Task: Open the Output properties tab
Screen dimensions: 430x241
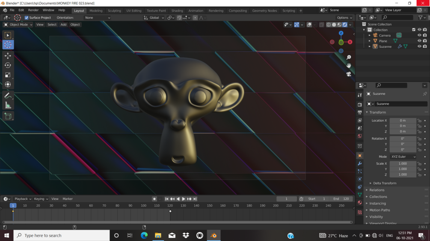Action: (360, 112)
